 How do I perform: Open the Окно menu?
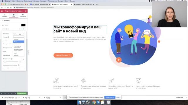67,1
